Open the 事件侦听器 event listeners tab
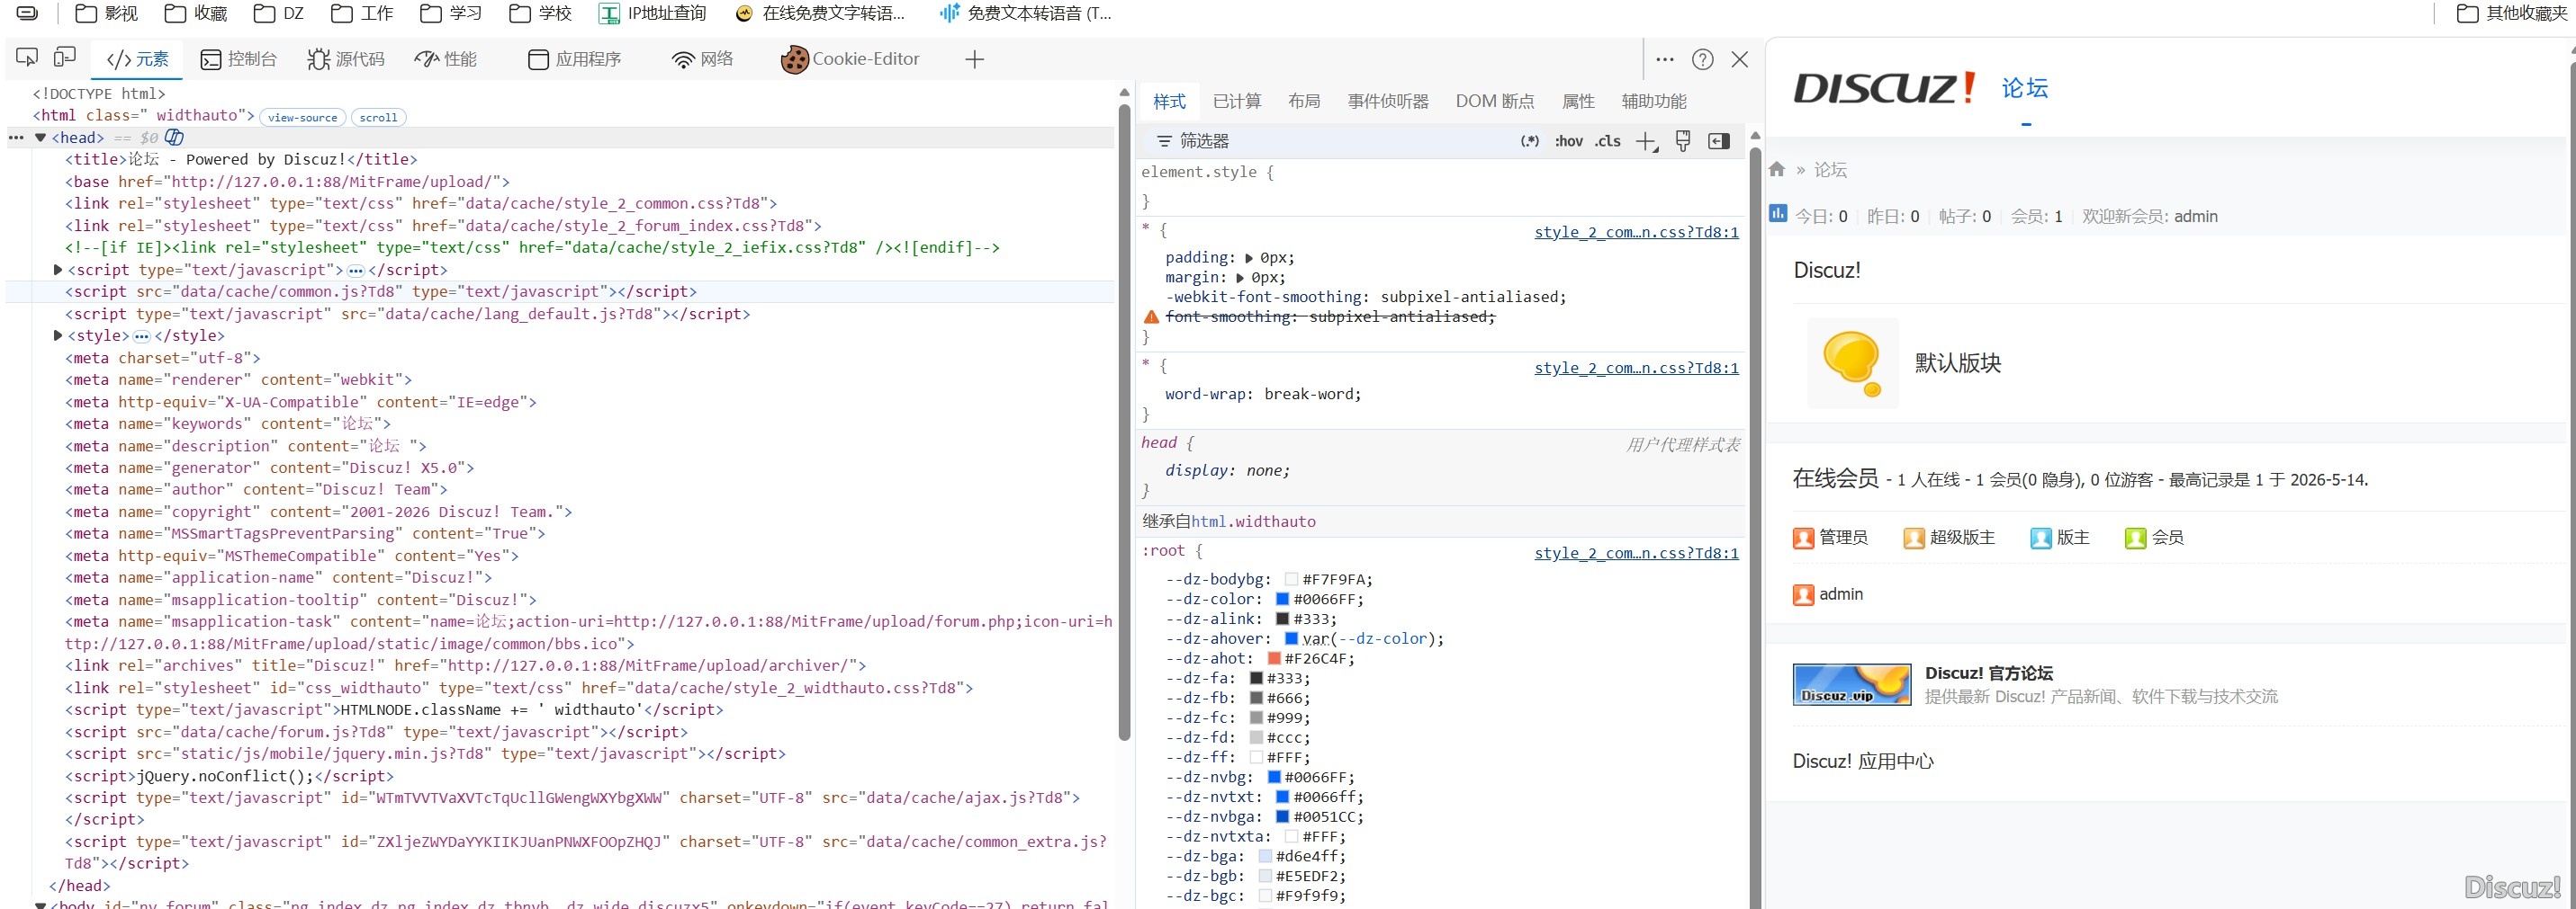This screenshot has width=2576, height=909. coord(1388,101)
